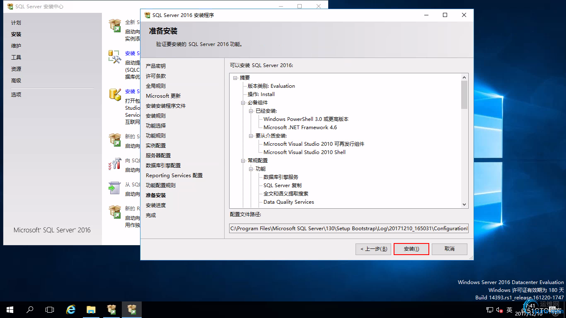The height and width of the screenshot is (318, 566).
Task: Select Microsoft Visual Studio 2010 可再发行组件 row
Action: click(x=314, y=144)
